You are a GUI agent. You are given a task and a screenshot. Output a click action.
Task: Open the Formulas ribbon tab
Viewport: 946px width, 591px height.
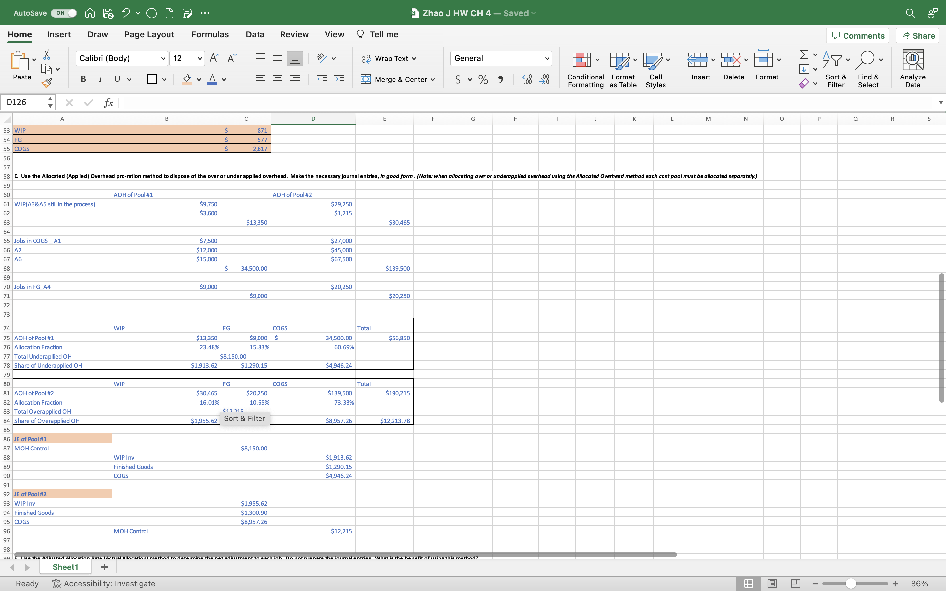[210, 34]
